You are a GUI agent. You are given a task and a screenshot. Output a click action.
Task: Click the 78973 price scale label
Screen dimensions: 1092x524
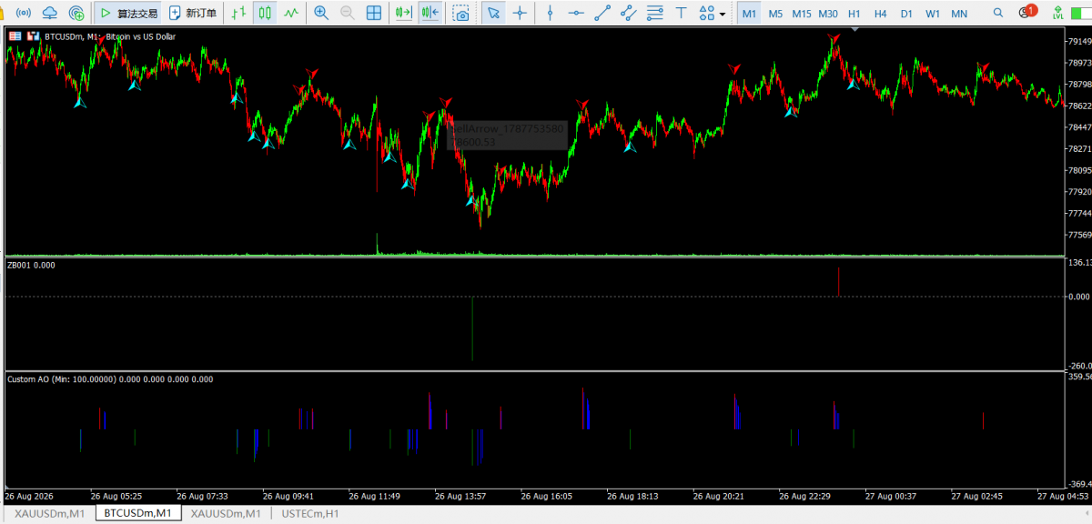point(1080,63)
